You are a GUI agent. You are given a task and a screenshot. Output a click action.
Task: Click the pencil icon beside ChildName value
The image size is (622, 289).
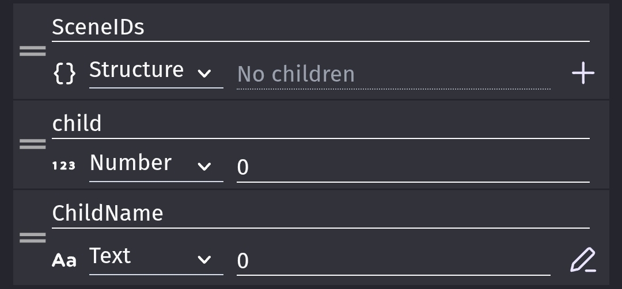(x=583, y=260)
